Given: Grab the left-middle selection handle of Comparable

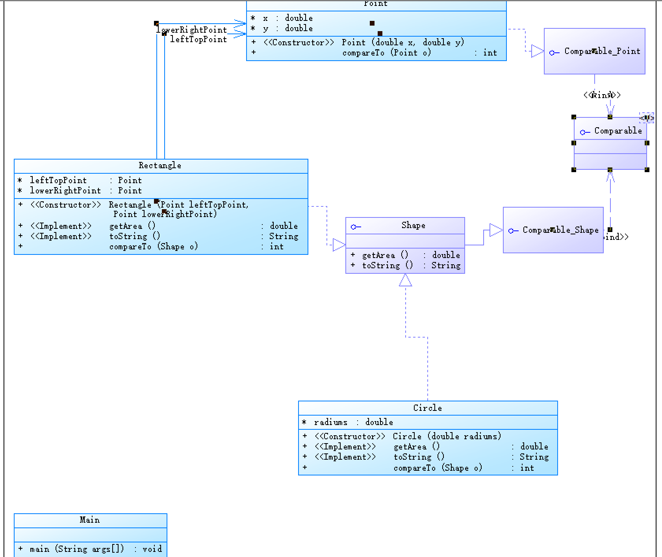Looking at the screenshot, I should pyautogui.click(x=574, y=143).
